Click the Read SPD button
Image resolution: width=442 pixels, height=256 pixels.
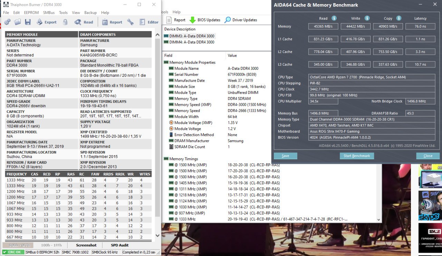[84, 22]
